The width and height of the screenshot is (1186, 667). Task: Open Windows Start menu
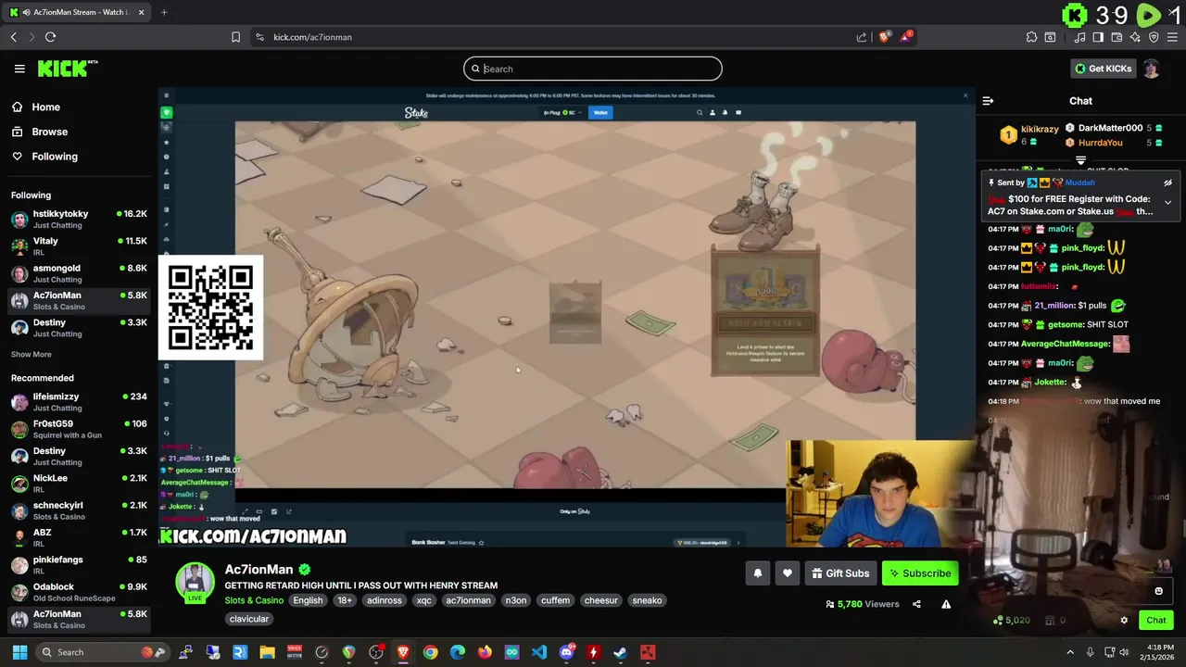click(19, 652)
